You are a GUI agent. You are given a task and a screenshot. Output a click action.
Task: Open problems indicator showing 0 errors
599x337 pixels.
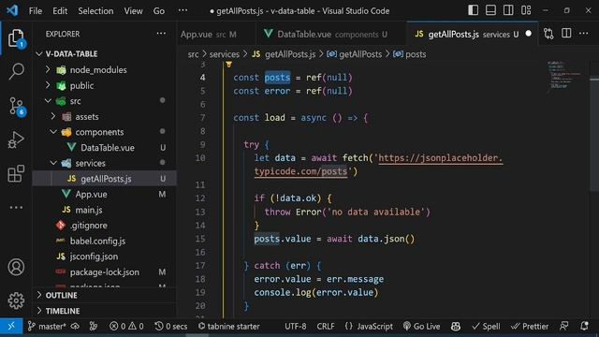(x=126, y=327)
